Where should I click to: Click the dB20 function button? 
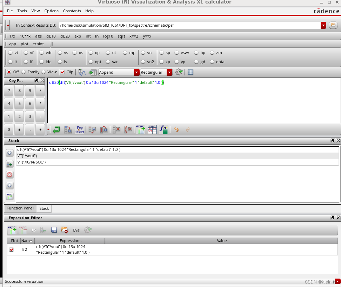coord(65,36)
